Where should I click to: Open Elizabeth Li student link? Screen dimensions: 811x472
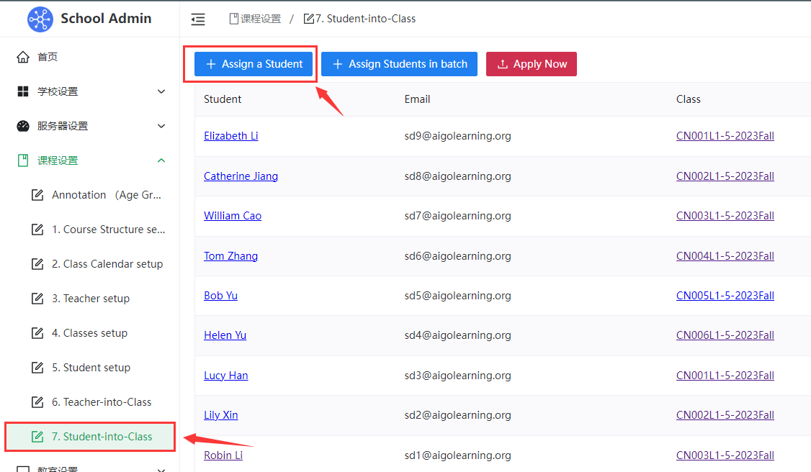(230, 136)
